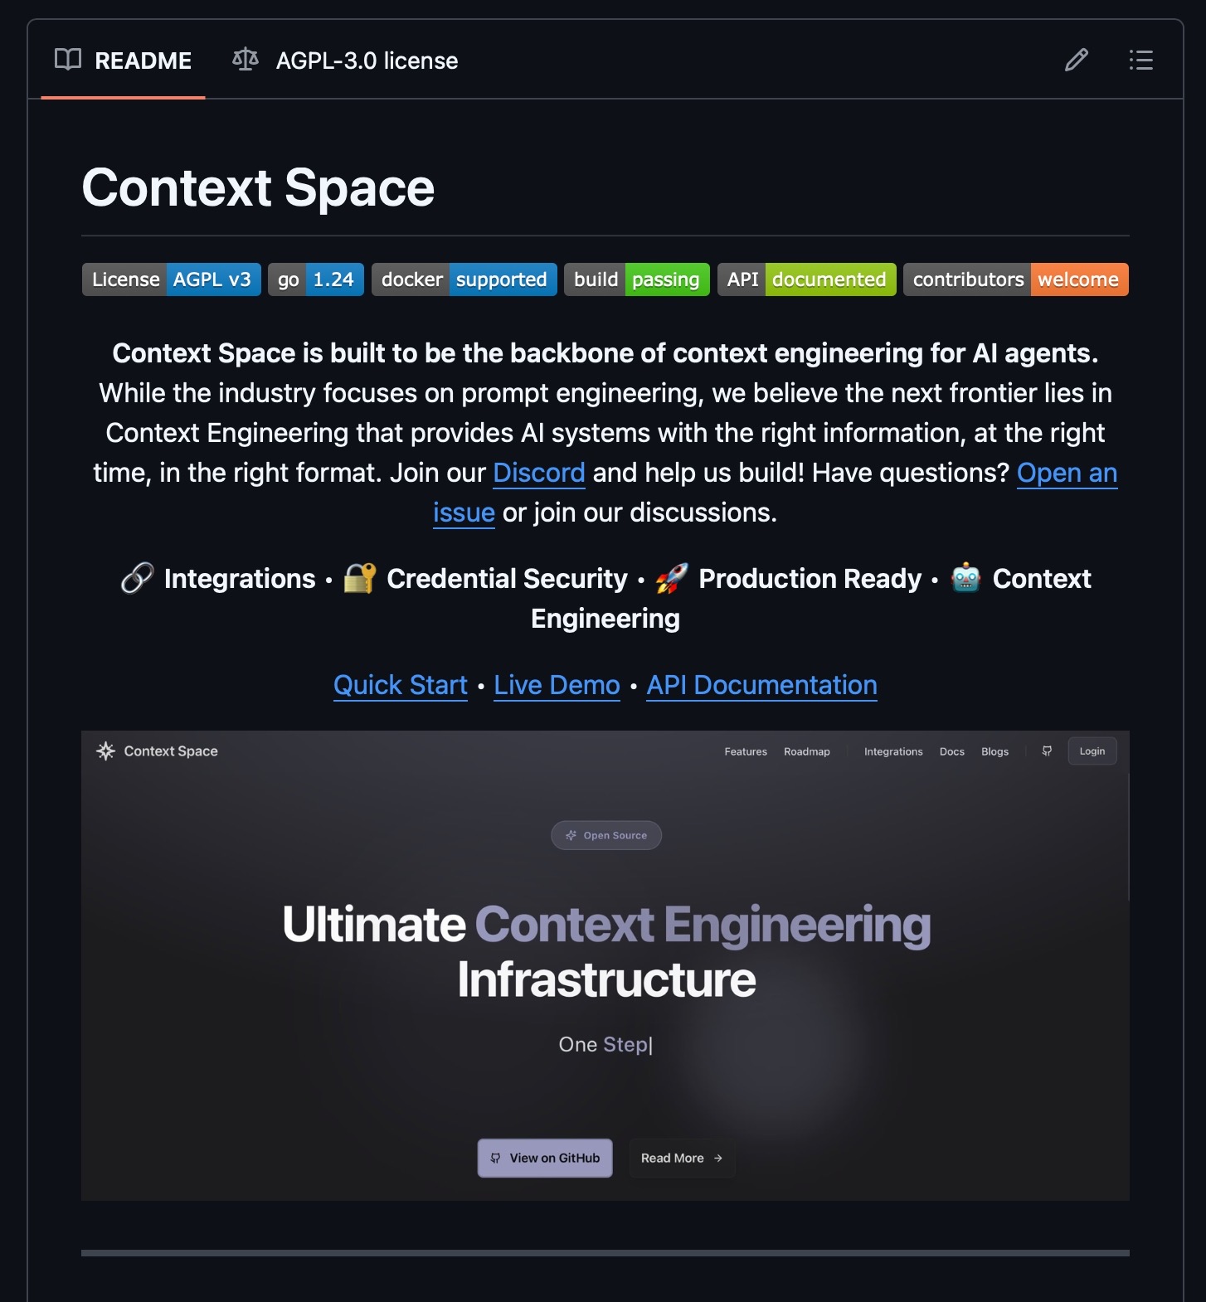Click the book icon beside README

[68, 60]
